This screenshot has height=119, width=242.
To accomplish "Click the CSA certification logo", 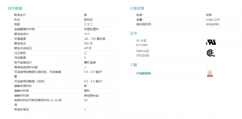I will click(211, 53).
